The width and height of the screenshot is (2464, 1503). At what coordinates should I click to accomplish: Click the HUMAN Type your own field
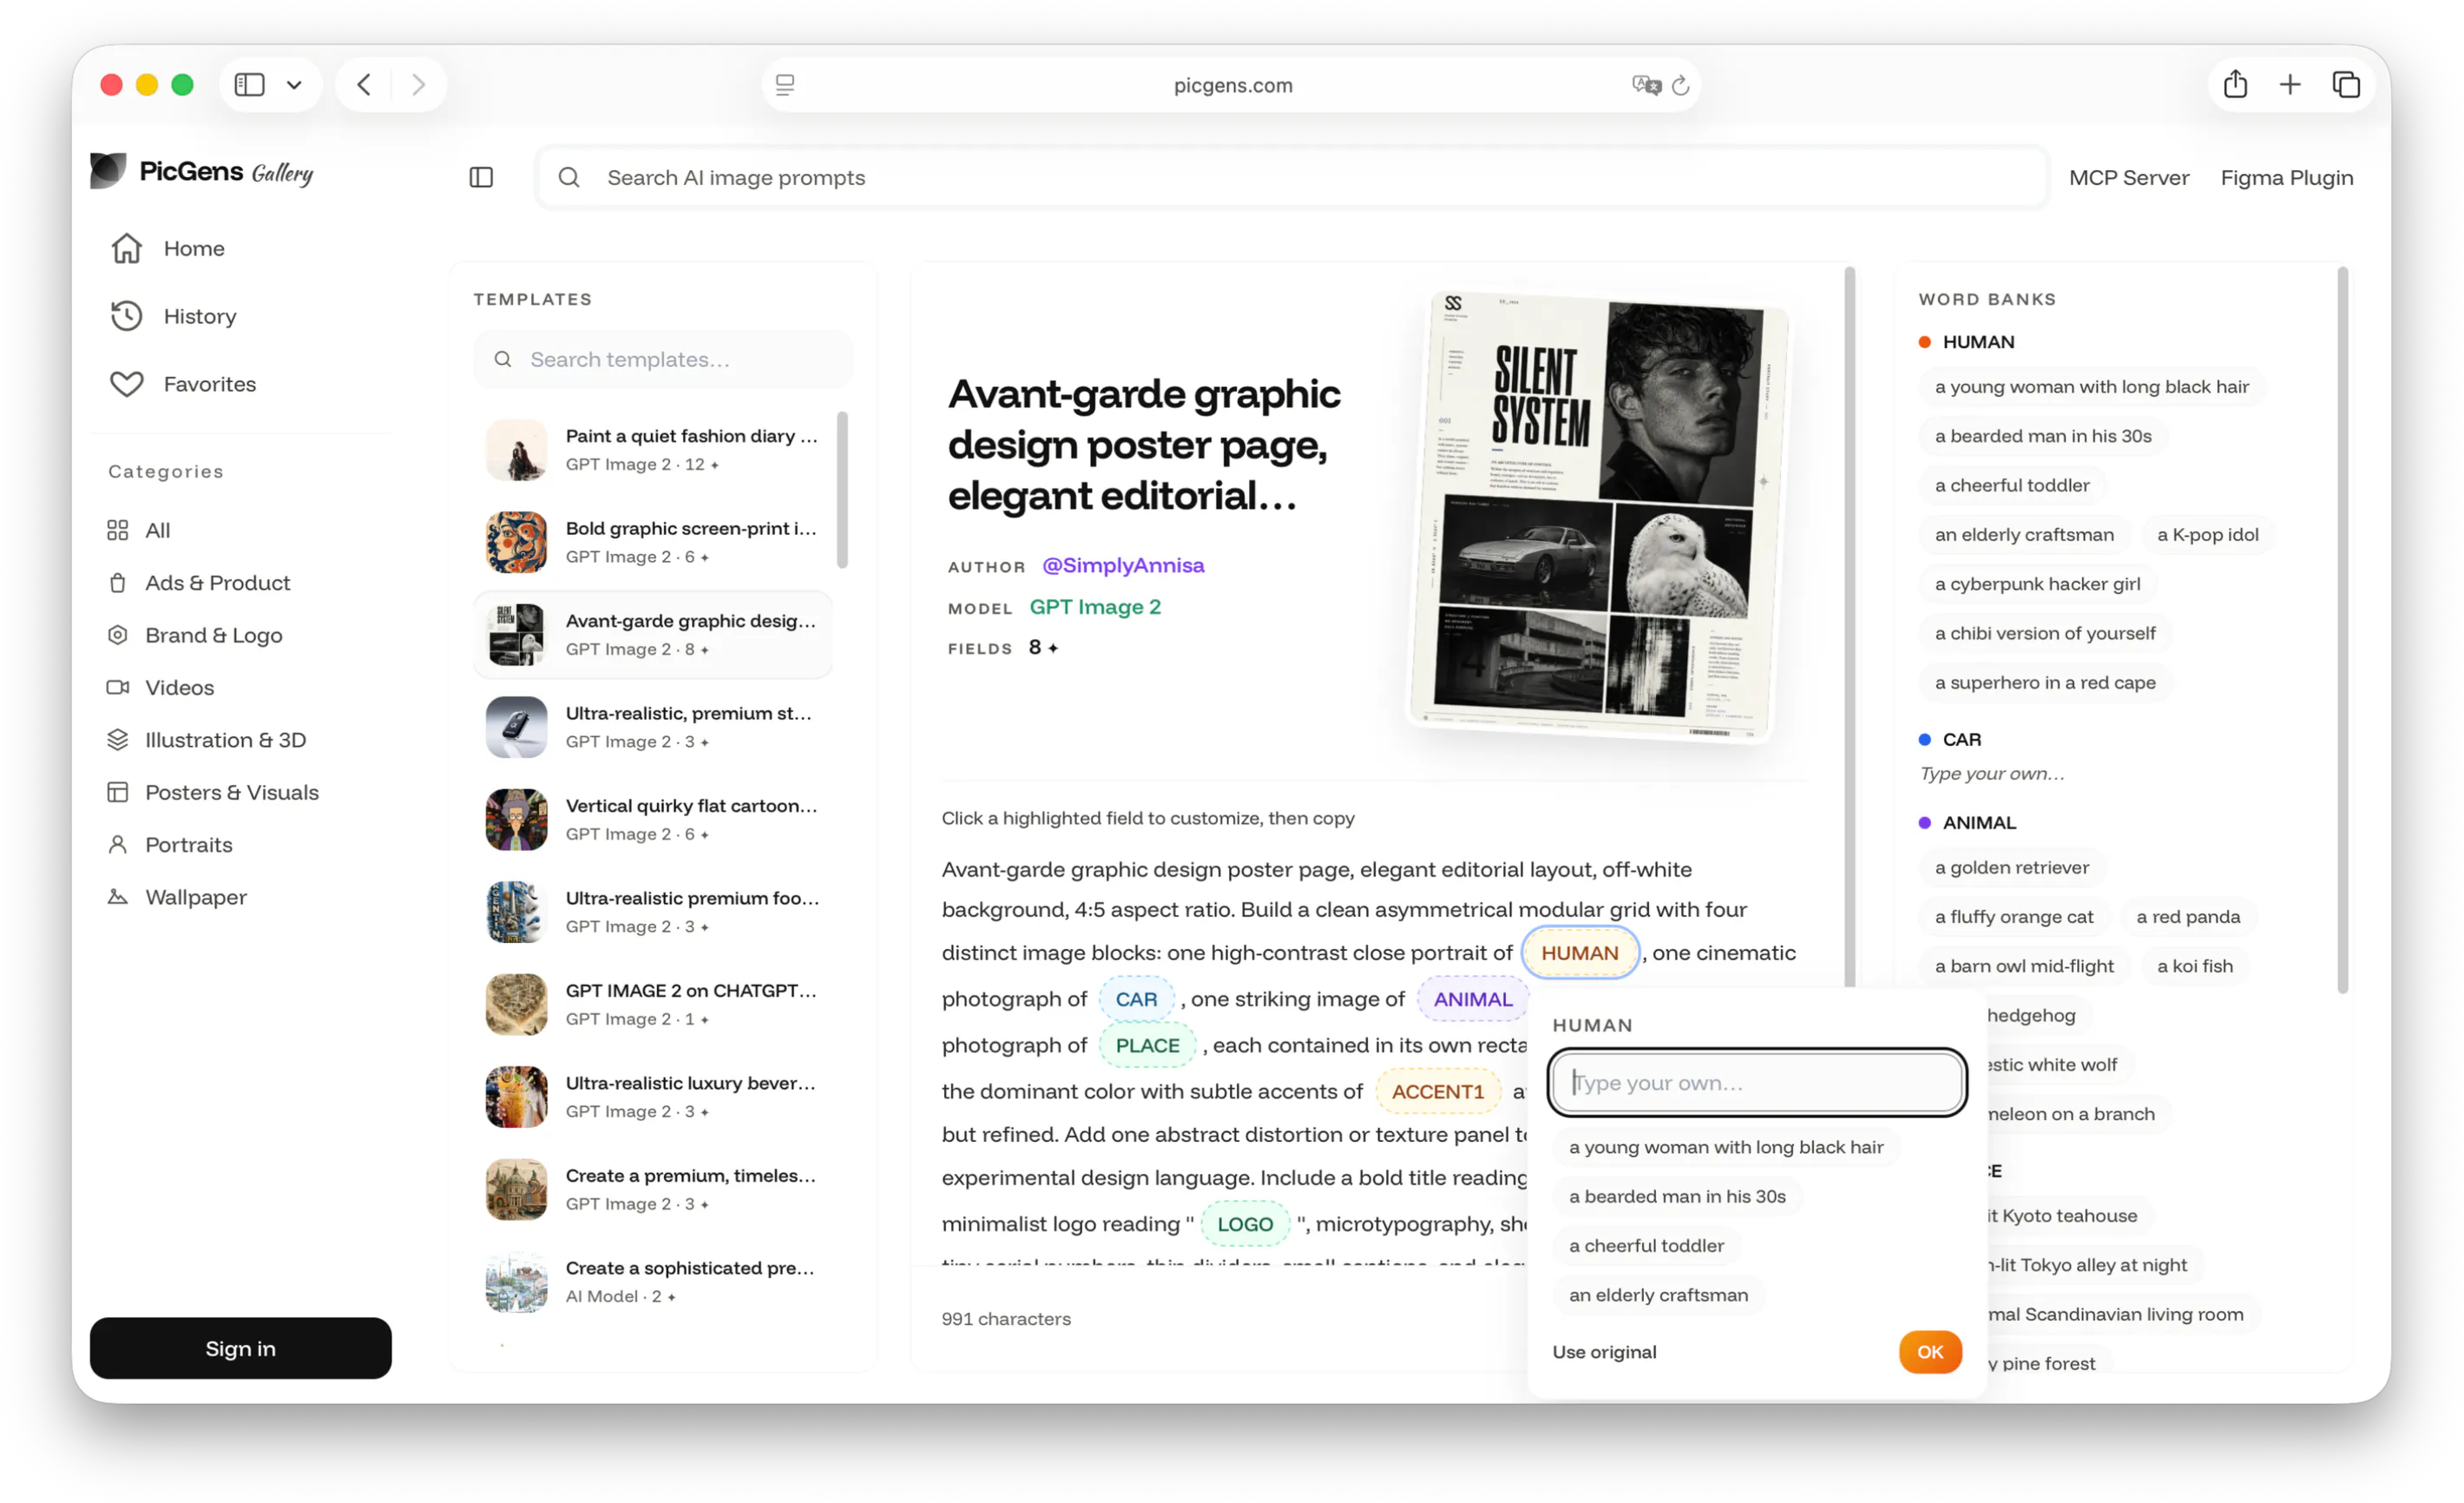pyautogui.click(x=1756, y=1083)
